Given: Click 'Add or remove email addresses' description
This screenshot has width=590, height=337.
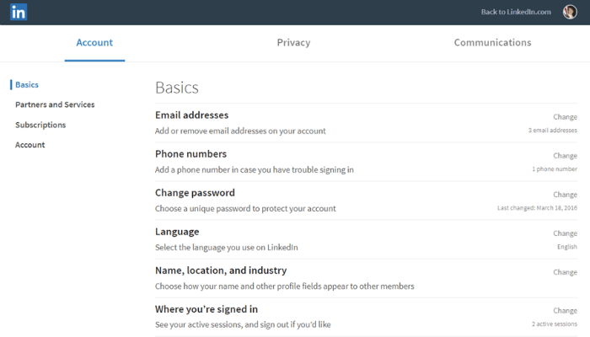Looking at the screenshot, I should coord(240,131).
